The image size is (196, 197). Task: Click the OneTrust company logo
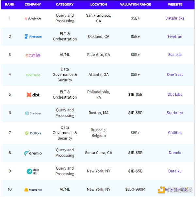[33, 75]
